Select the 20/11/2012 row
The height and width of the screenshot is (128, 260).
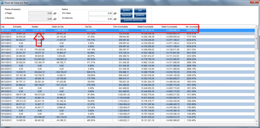pyautogui.click(x=128, y=30)
